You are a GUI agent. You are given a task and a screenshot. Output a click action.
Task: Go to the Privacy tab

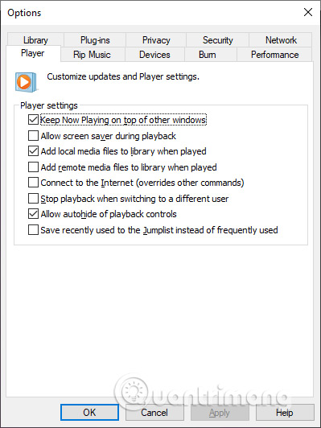[x=156, y=40]
